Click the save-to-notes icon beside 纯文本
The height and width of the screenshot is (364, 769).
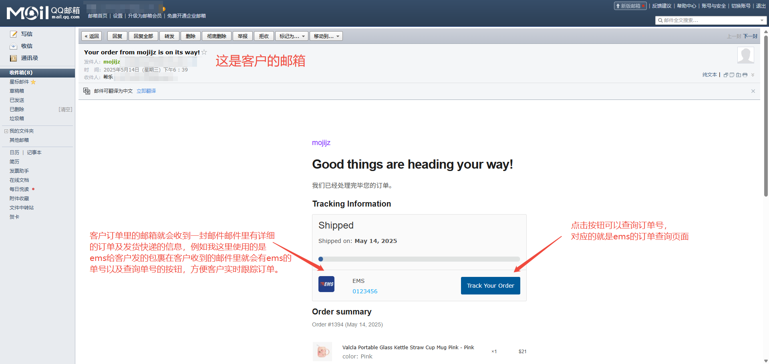tap(732, 75)
